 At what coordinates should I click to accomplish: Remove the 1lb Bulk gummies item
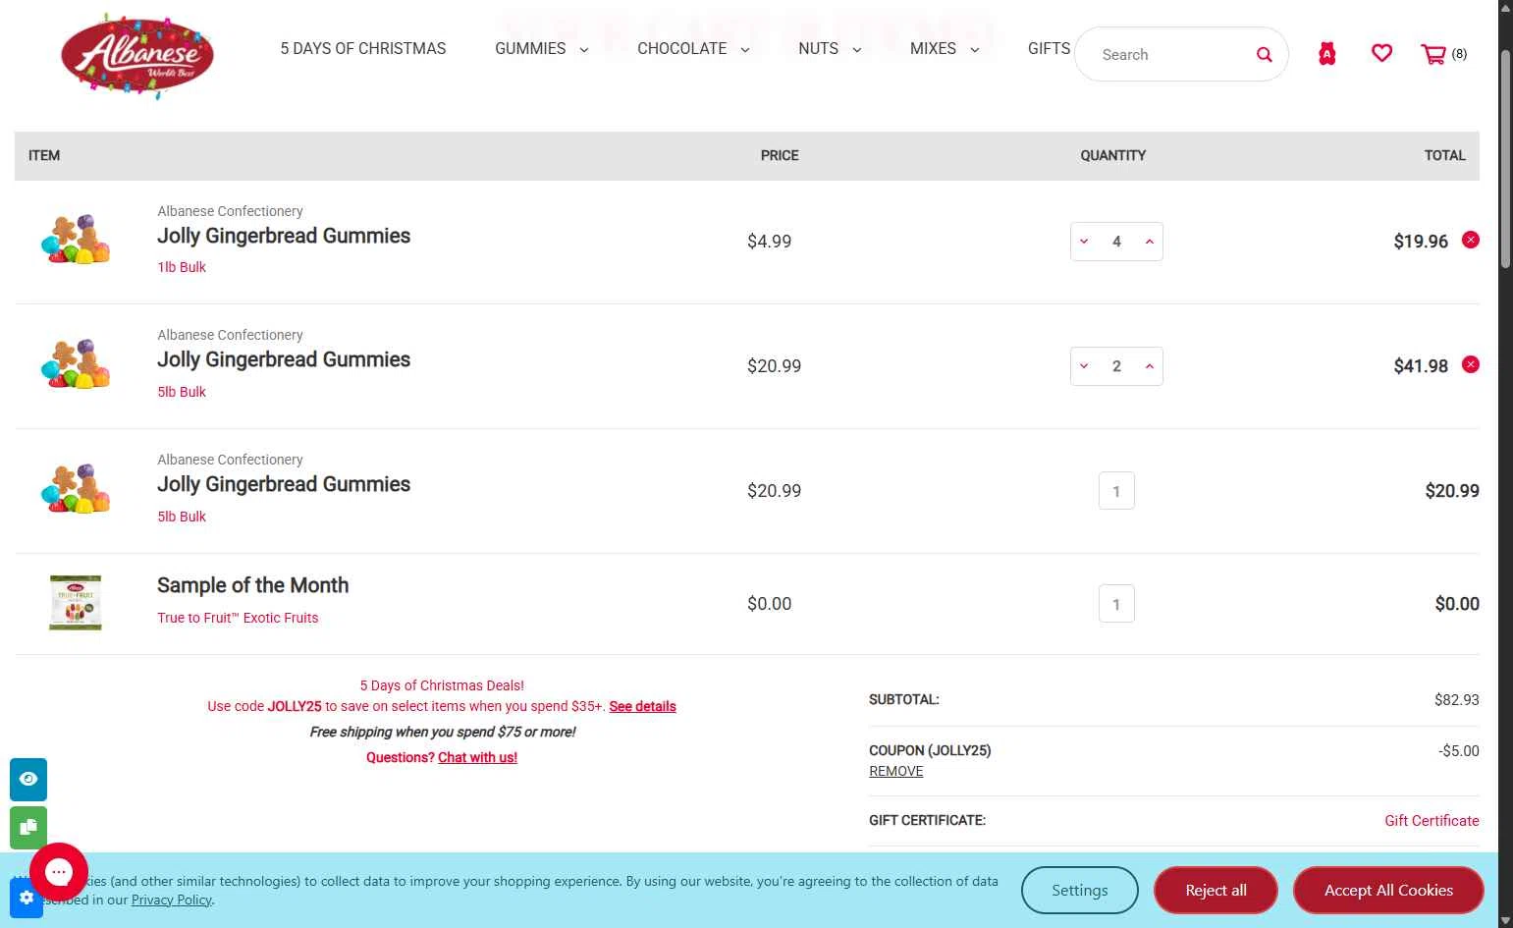(1471, 240)
